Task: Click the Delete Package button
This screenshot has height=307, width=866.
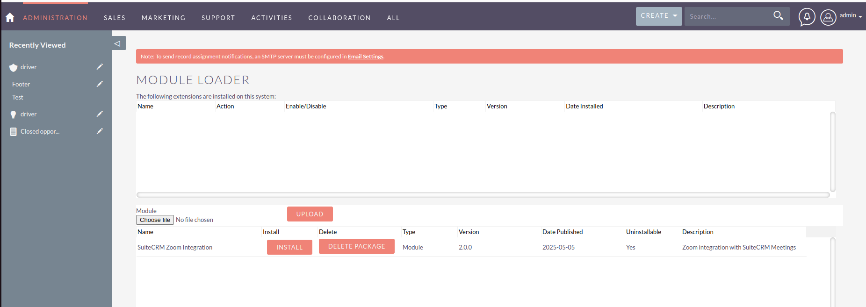Action: (357, 246)
